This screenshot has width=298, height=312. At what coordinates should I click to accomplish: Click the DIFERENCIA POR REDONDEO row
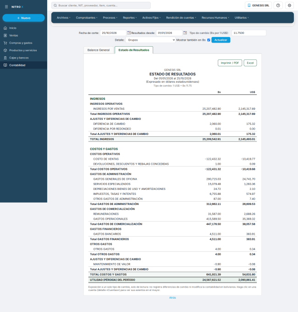point(172,129)
